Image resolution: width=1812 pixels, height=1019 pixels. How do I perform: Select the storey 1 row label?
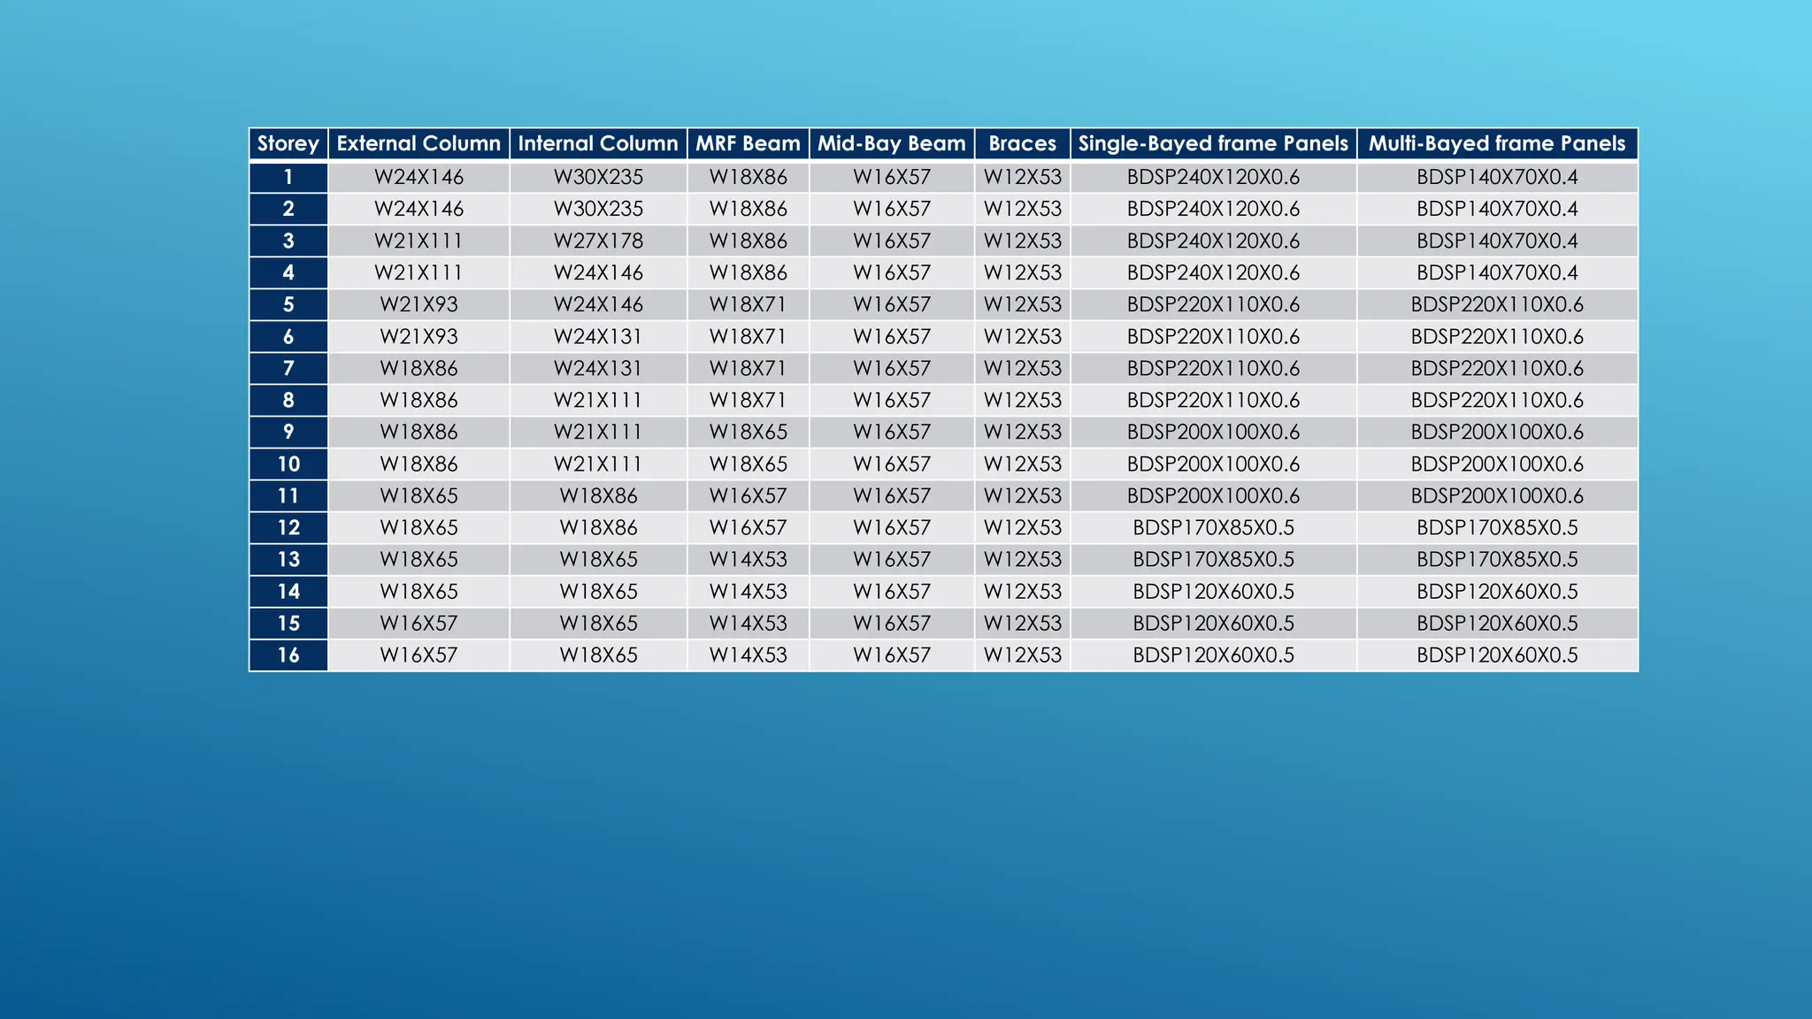tap(288, 177)
